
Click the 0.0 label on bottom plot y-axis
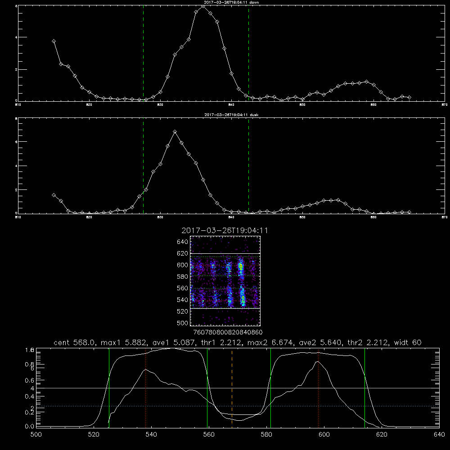pos(29,426)
